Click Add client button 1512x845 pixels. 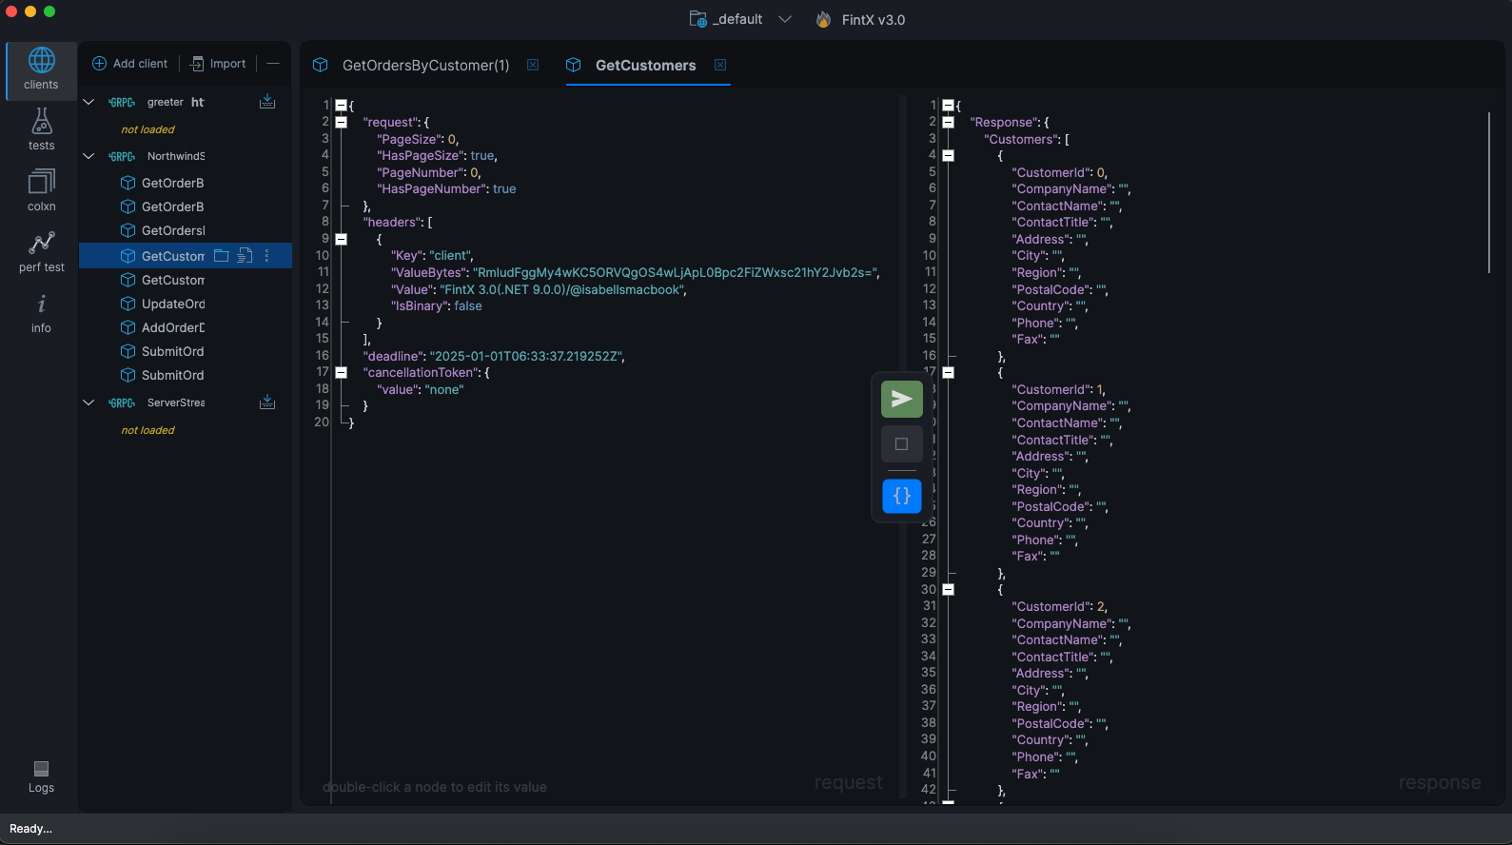129,64
